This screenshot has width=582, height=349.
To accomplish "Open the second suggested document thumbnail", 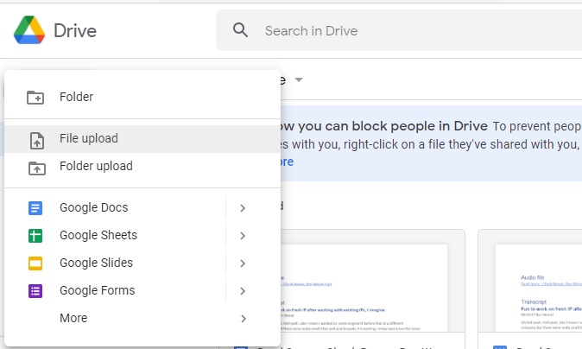I will [530, 281].
